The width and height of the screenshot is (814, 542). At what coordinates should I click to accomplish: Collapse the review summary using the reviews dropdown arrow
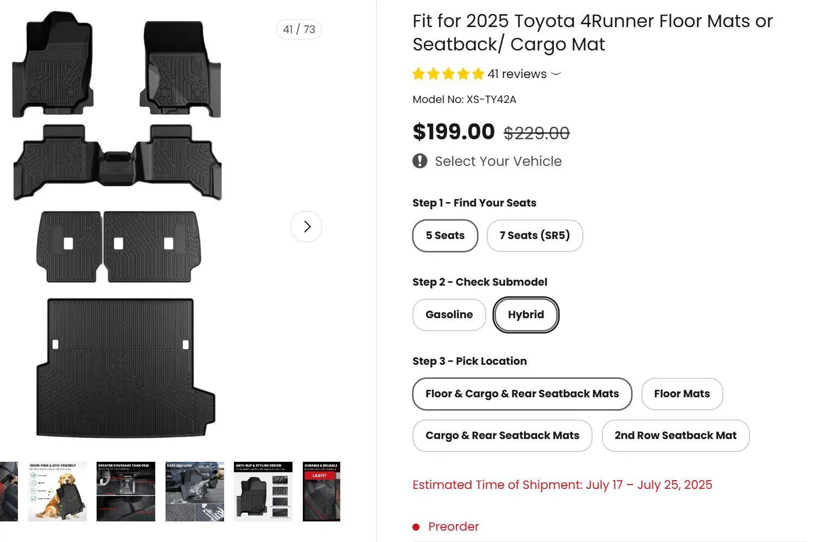tap(557, 74)
